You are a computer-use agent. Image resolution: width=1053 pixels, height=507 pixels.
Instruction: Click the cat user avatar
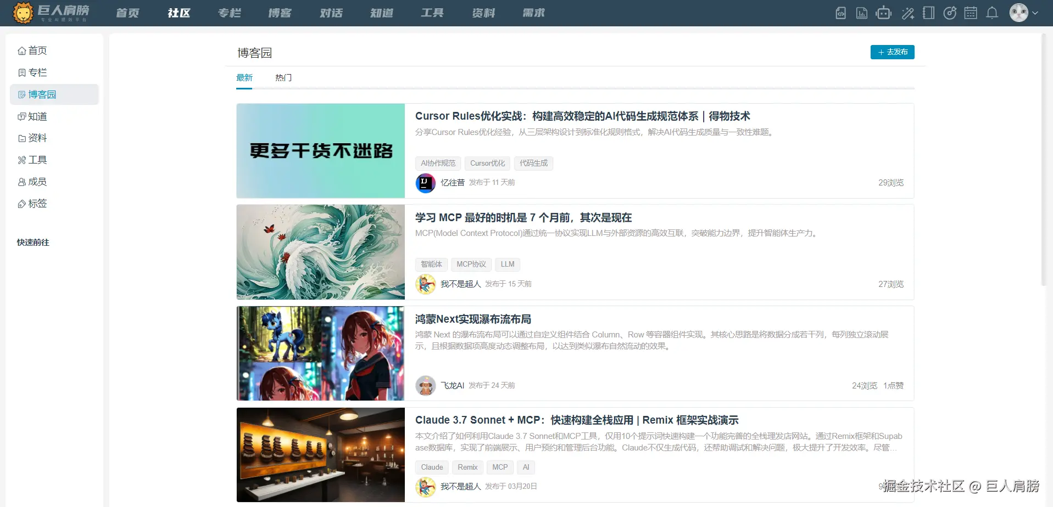[1019, 13]
